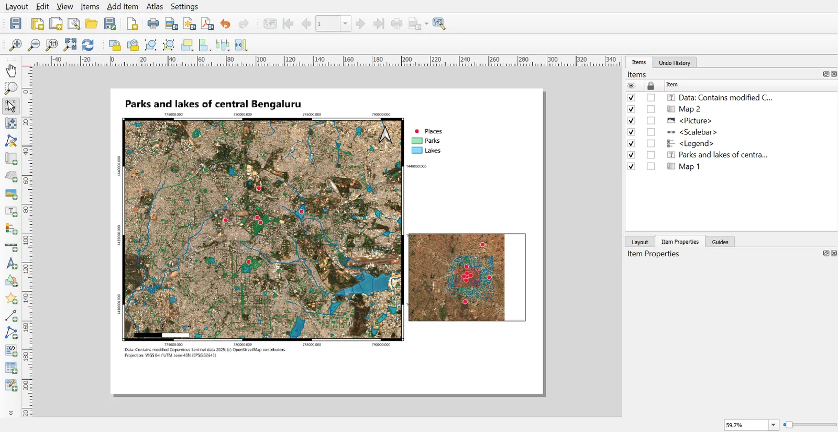This screenshot has width=838, height=432.
Task: Switch to the Undo History tab
Action: pyautogui.click(x=675, y=63)
